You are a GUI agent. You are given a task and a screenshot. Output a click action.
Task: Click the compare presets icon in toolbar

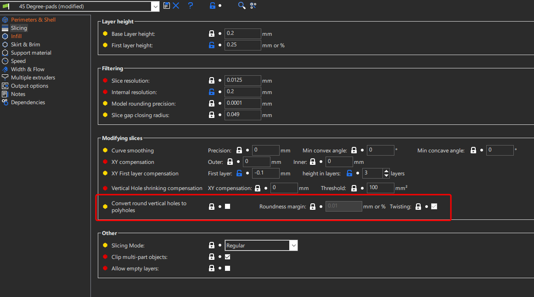(x=253, y=6)
